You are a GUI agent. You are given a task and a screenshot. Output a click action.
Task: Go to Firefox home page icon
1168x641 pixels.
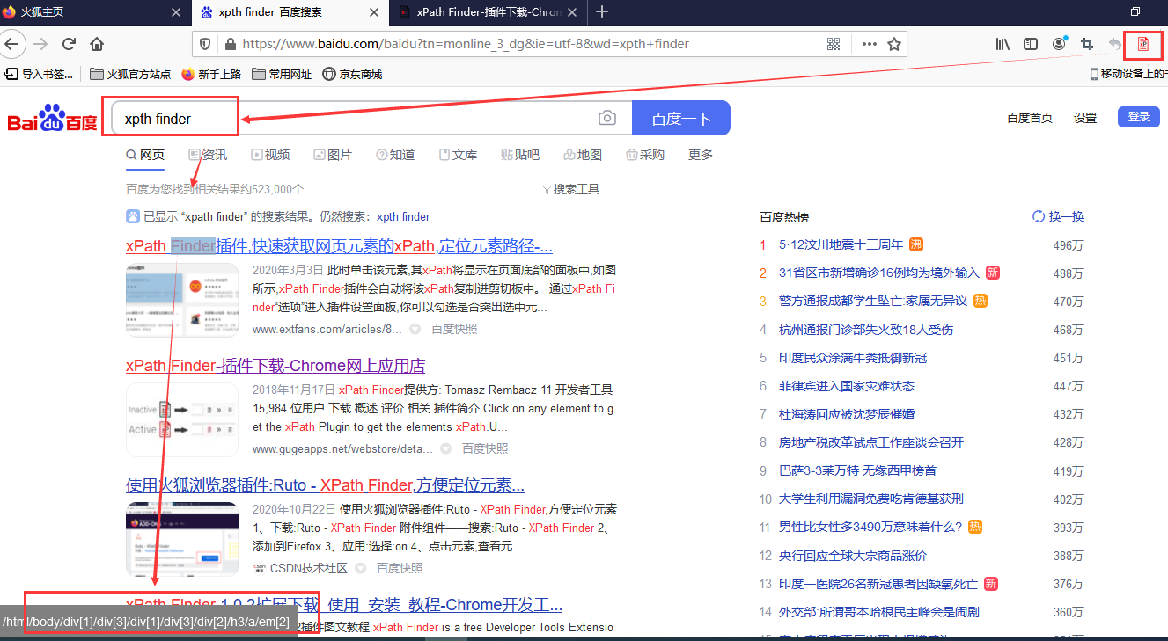(97, 44)
